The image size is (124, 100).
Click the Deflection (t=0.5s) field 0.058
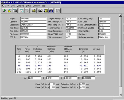[x=82, y=87]
